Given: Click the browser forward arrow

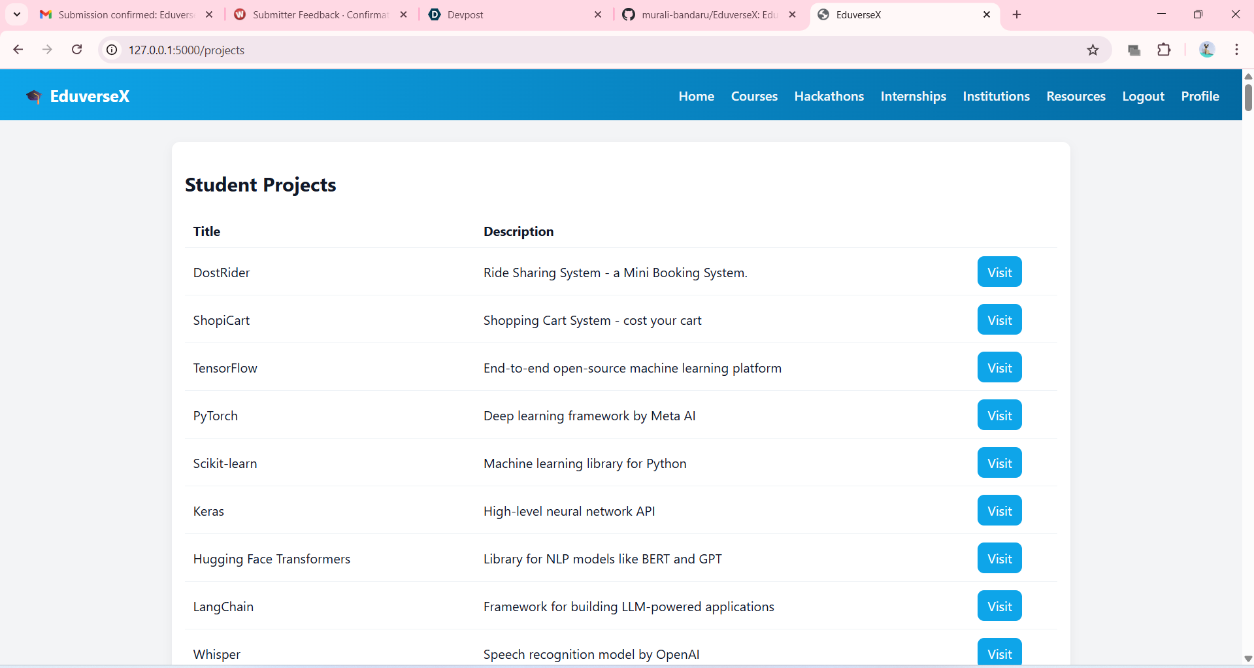Looking at the screenshot, I should pos(47,50).
